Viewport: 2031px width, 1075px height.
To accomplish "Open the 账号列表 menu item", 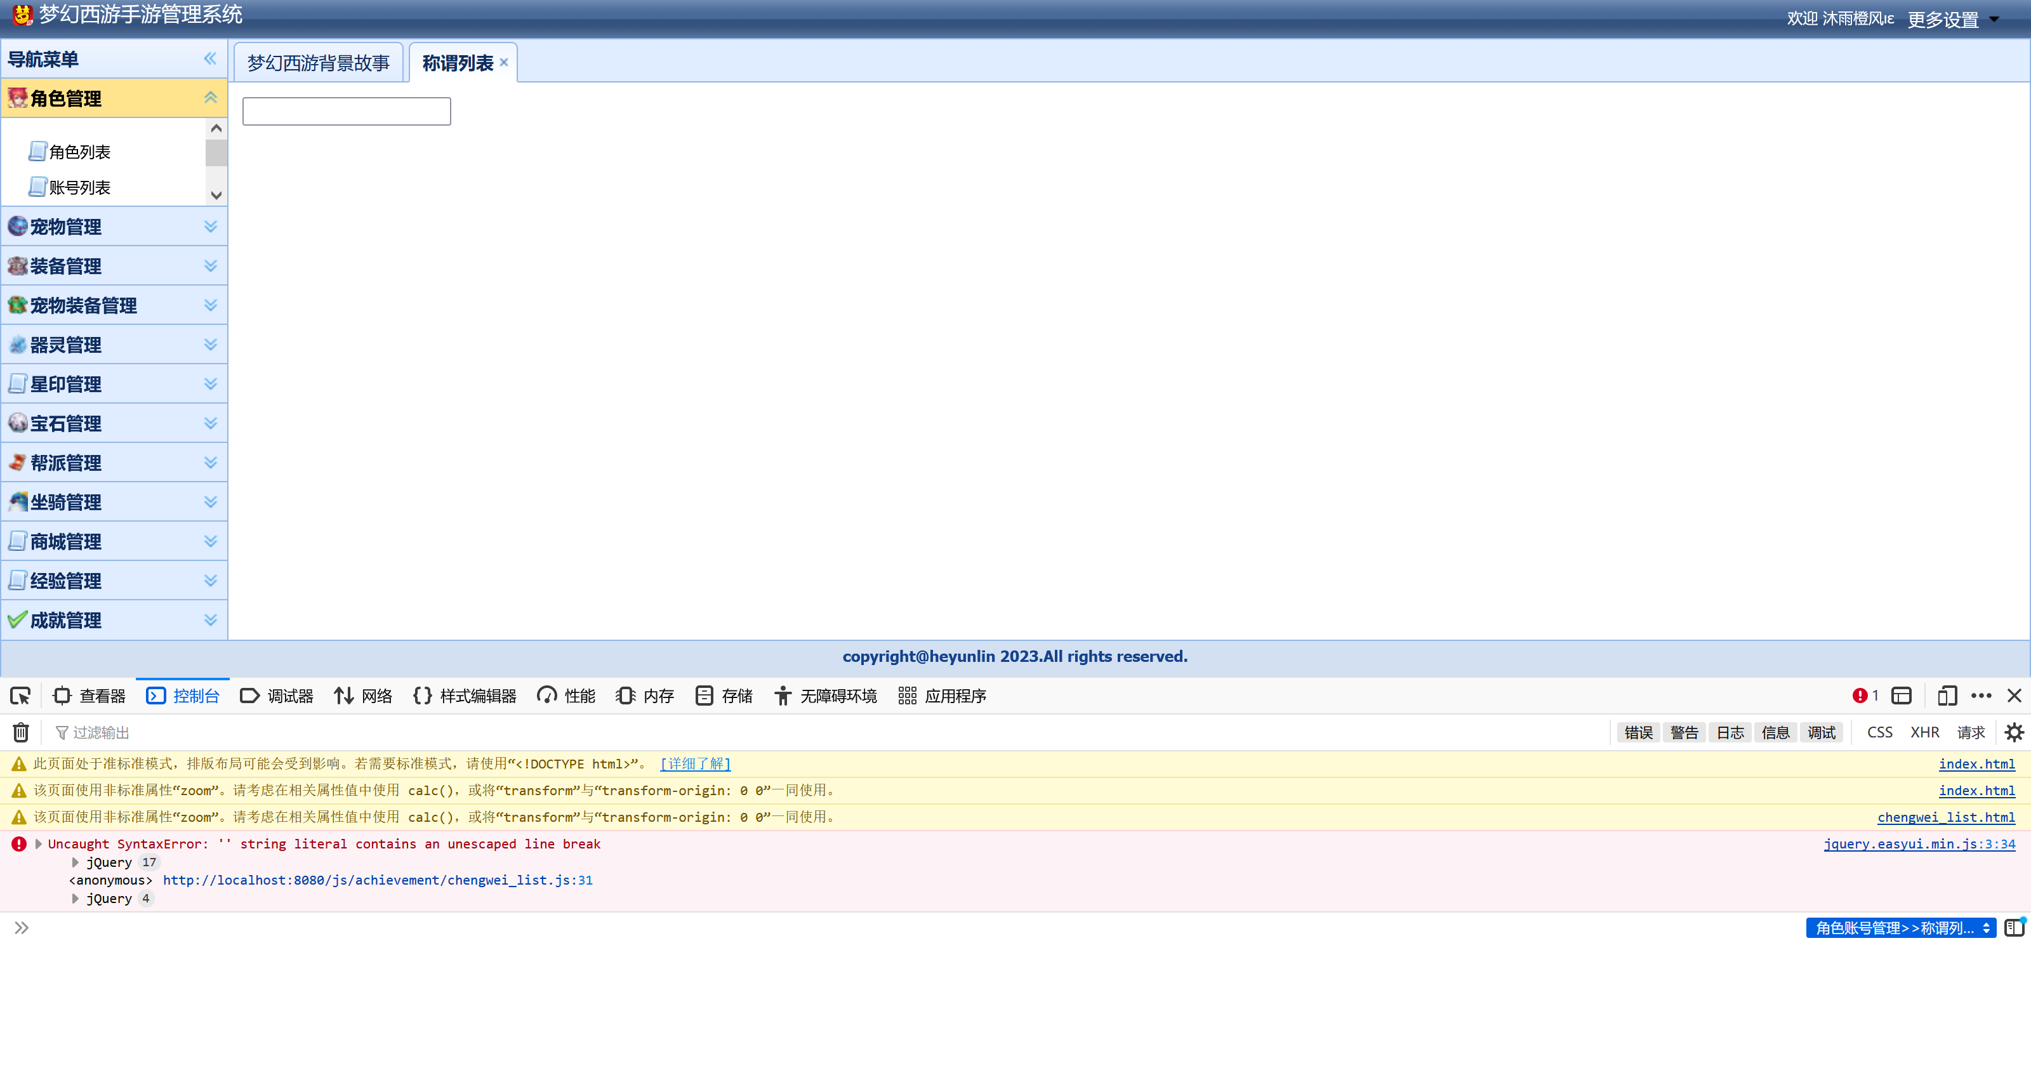I will [x=79, y=188].
